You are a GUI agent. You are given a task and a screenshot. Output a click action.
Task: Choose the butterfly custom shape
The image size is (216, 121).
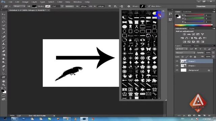click(x=148, y=49)
